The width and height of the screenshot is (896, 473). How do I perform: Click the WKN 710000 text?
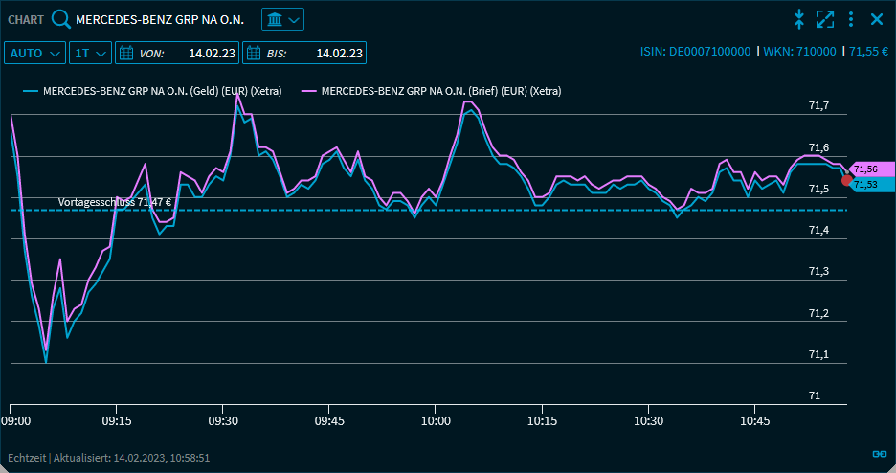[x=799, y=51]
